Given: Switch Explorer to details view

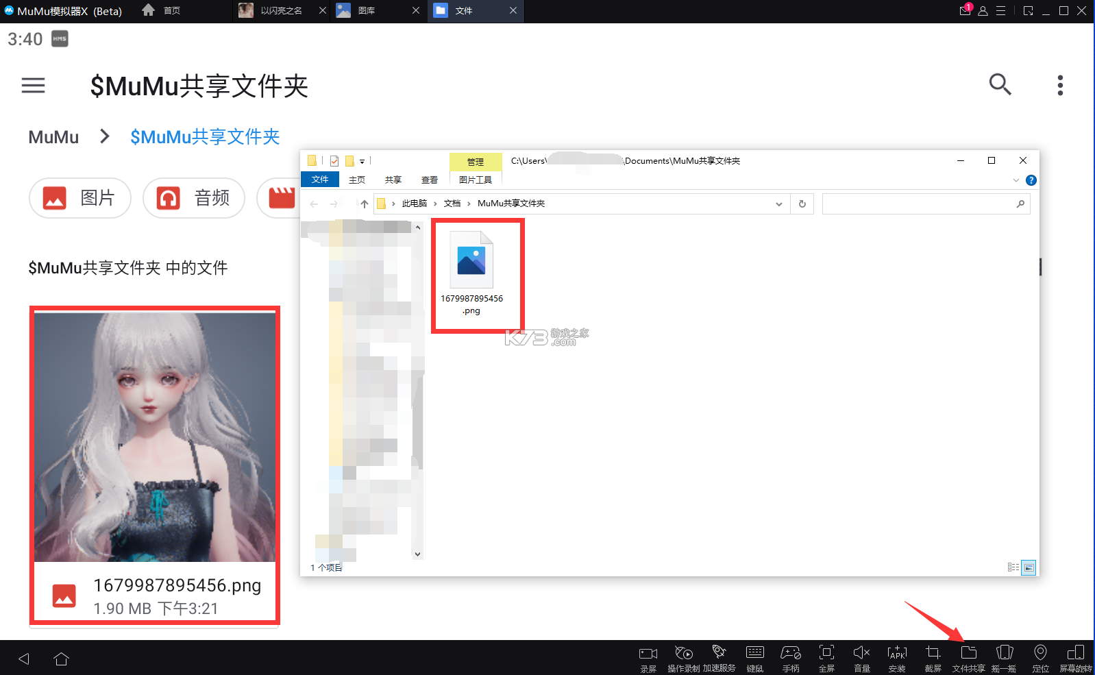Looking at the screenshot, I should pyautogui.click(x=1013, y=567).
